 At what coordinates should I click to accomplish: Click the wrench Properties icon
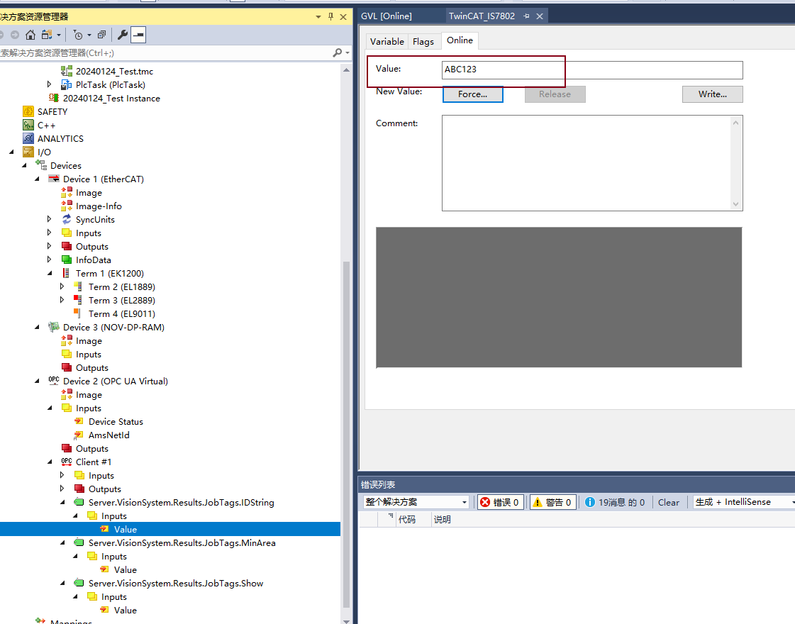point(122,35)
